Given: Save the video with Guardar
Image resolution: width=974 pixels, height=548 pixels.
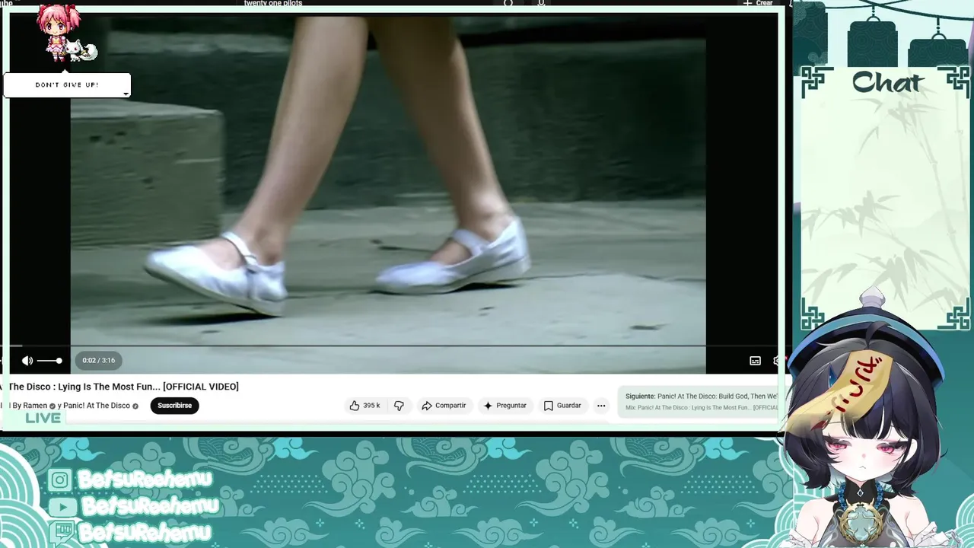Looking at the screenshot, I should 562,406.
